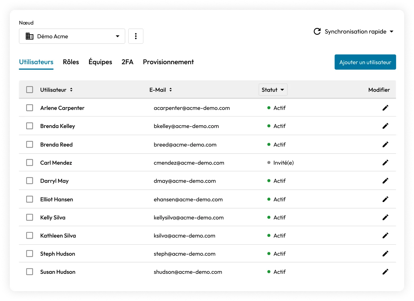Click the sync refresh icon
Screen dimensions: 414x301
[x=317, y=31]
